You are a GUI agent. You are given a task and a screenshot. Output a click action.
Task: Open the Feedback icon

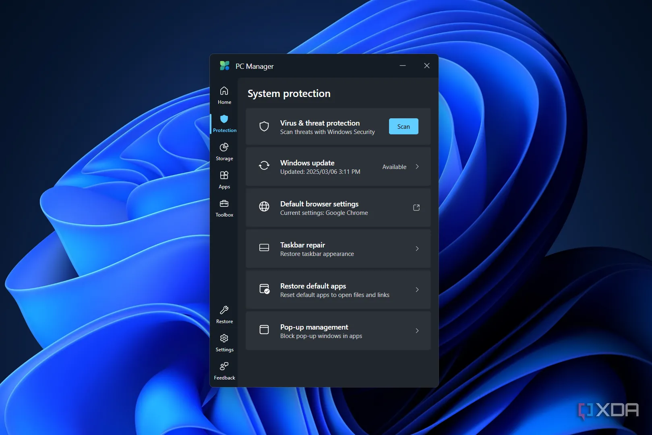(224, 366)
